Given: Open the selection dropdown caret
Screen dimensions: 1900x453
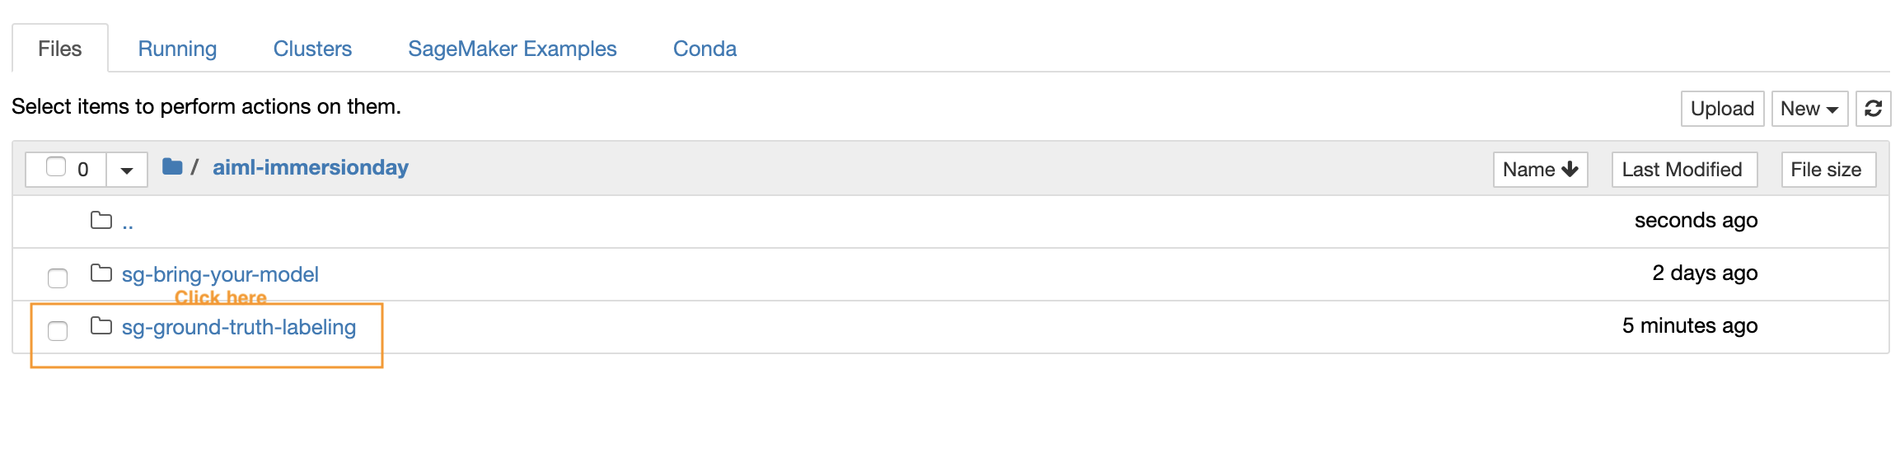Looking at the screenshot, I should point(127,170).
